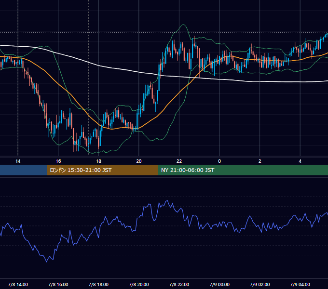
Task: Click the 20 hour label on the price chart axis
Action: 139,161
